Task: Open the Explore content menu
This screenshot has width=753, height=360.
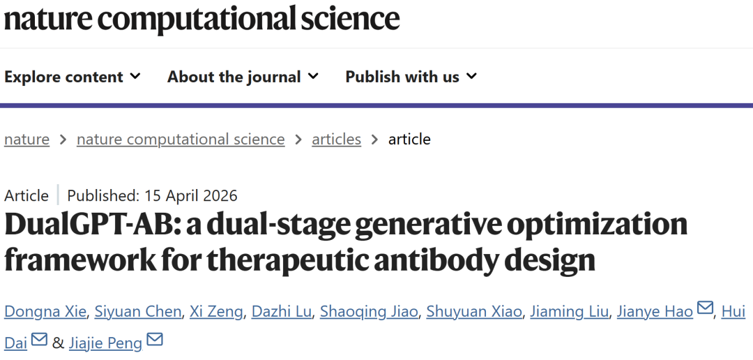Action: click(64, 77)
